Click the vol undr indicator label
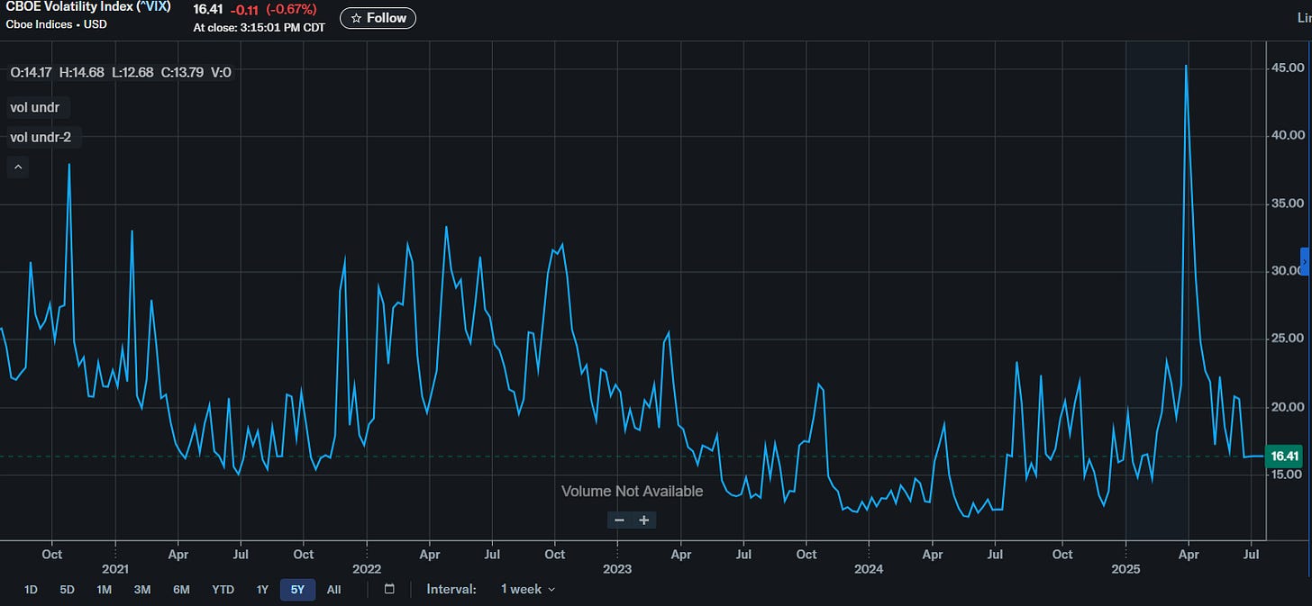The height and width of the screenshot is (606, 1312). click(x=39, y=107)
